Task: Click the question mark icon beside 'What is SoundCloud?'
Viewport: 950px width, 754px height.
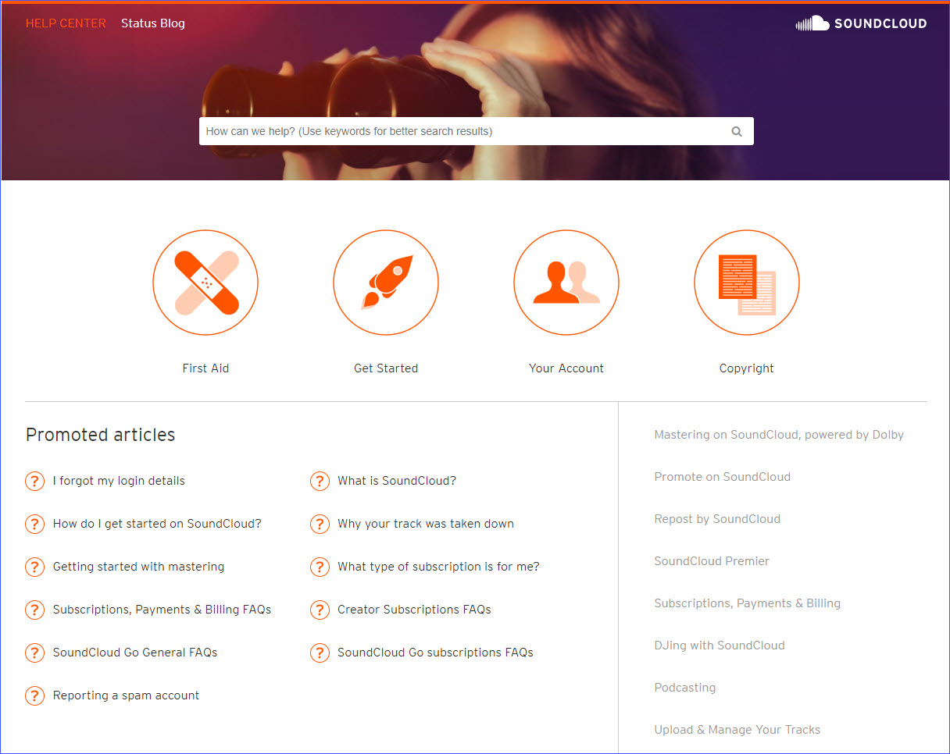Action: pyautogui.click(x=320, y=481)
